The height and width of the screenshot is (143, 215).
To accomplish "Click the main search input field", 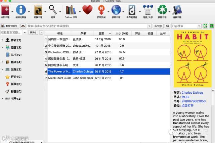I will (x=87, y=26).
